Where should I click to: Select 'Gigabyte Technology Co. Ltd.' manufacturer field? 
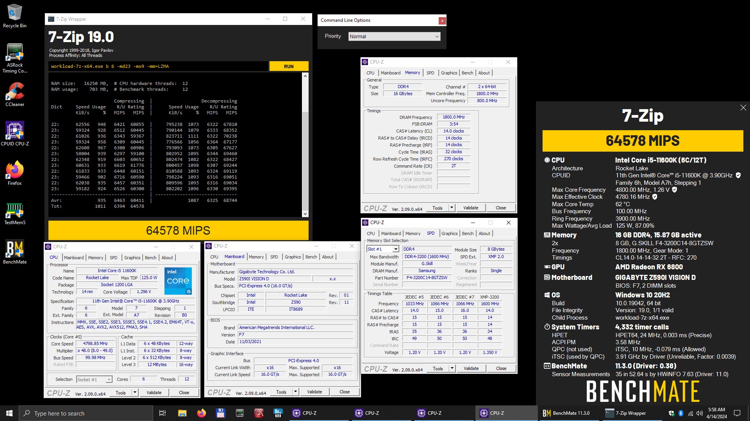coord(296,272)
